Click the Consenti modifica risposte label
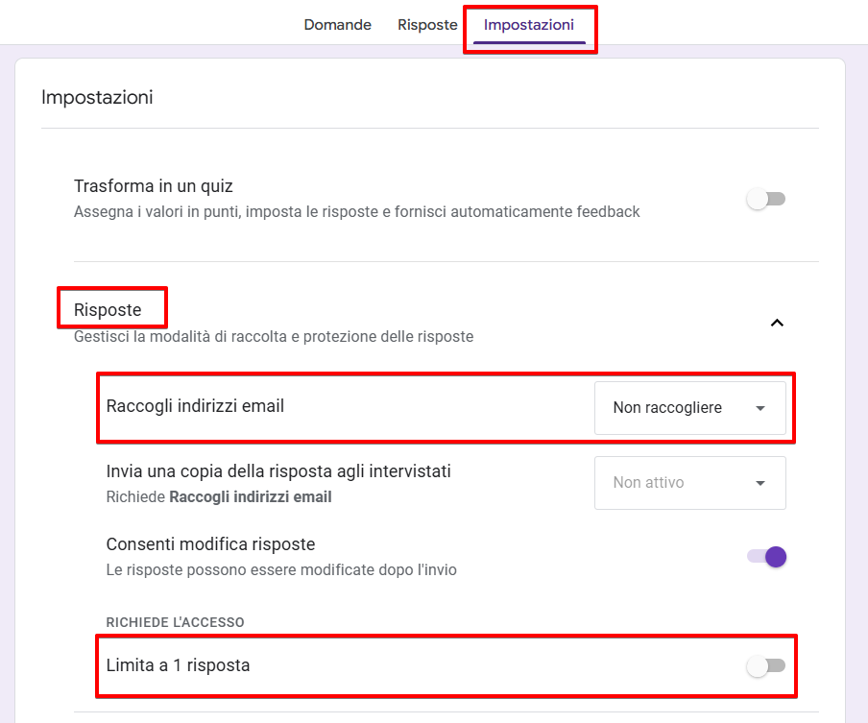The width and height of the screenshot is (868, 723). tap(210, 544)
